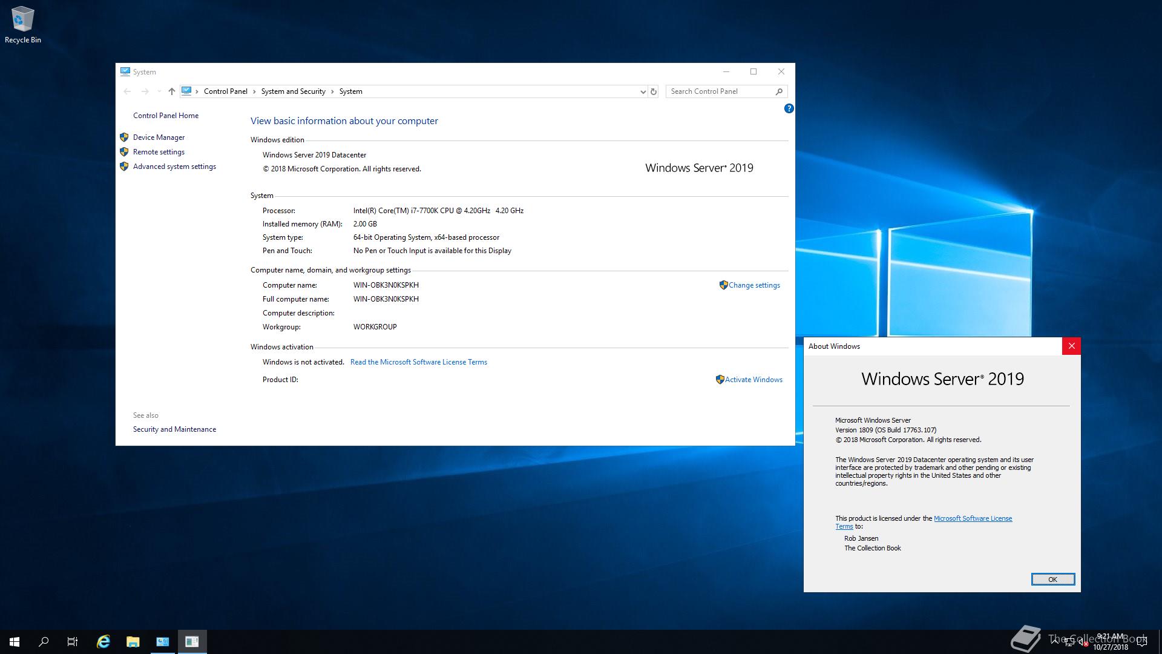Open the Start menu

[15, 642]
